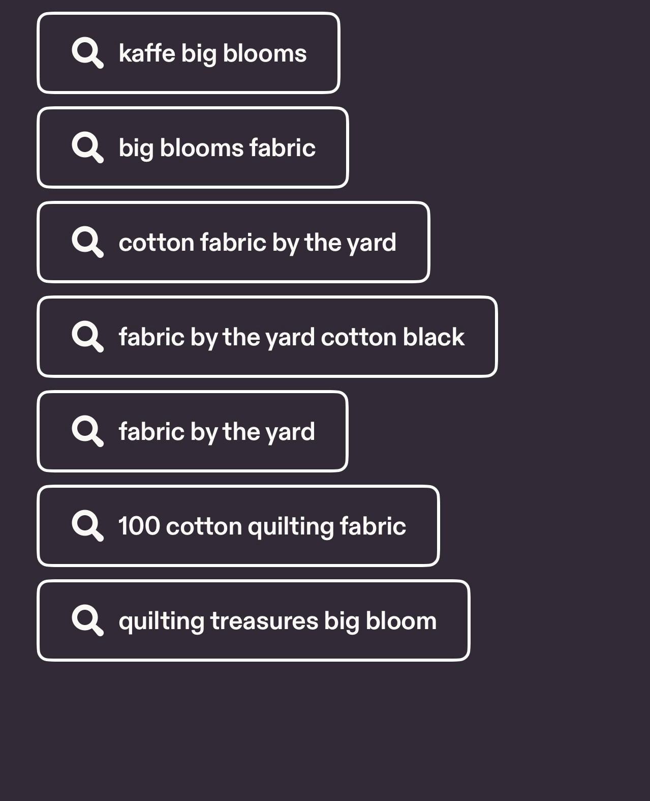Tap magnifier icon for quilting treasures big bloom
This screenshot has height=801, width=650.
click(87, 620)
